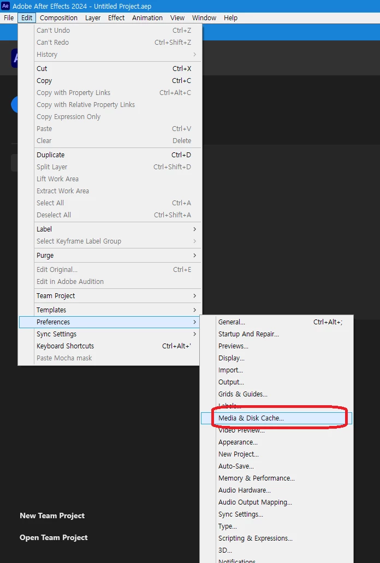Open Startup And Repair preferences

click(x=276, y=334)
